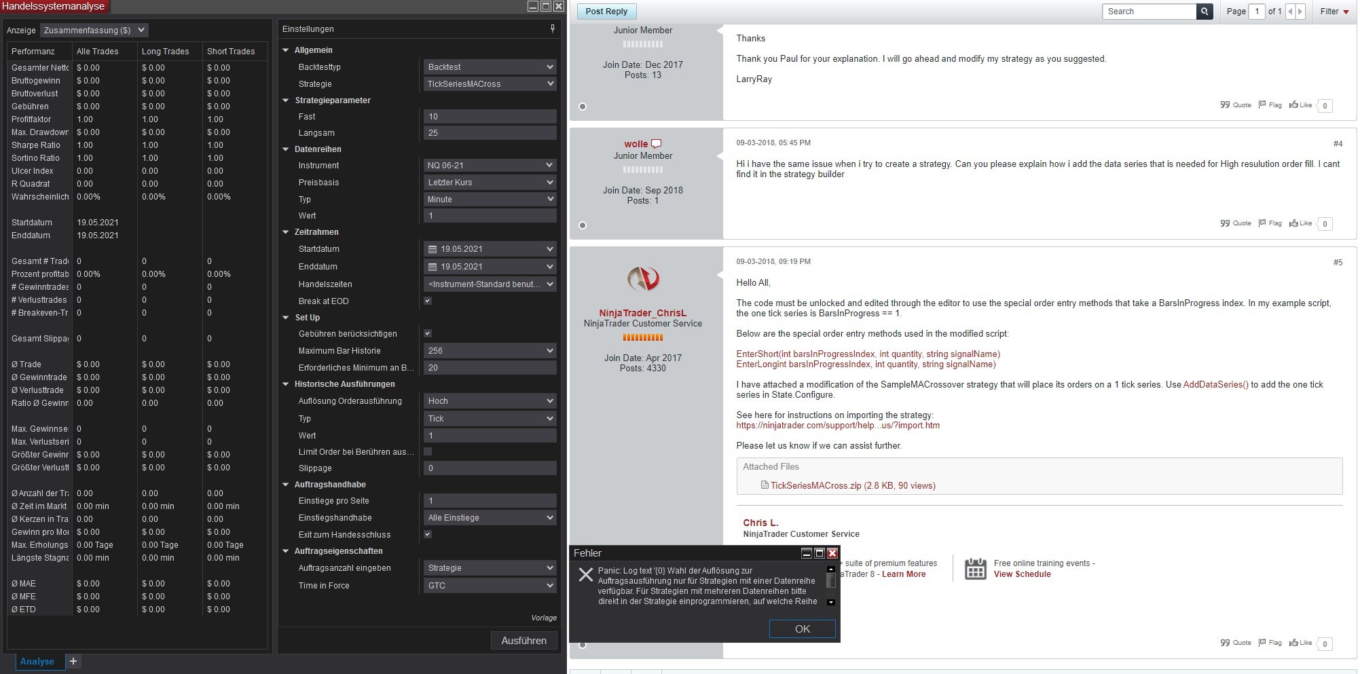Open the Instrument NQ 06-21 dropdown
Screen dimensions: 1360x674
tap(490, 166)
